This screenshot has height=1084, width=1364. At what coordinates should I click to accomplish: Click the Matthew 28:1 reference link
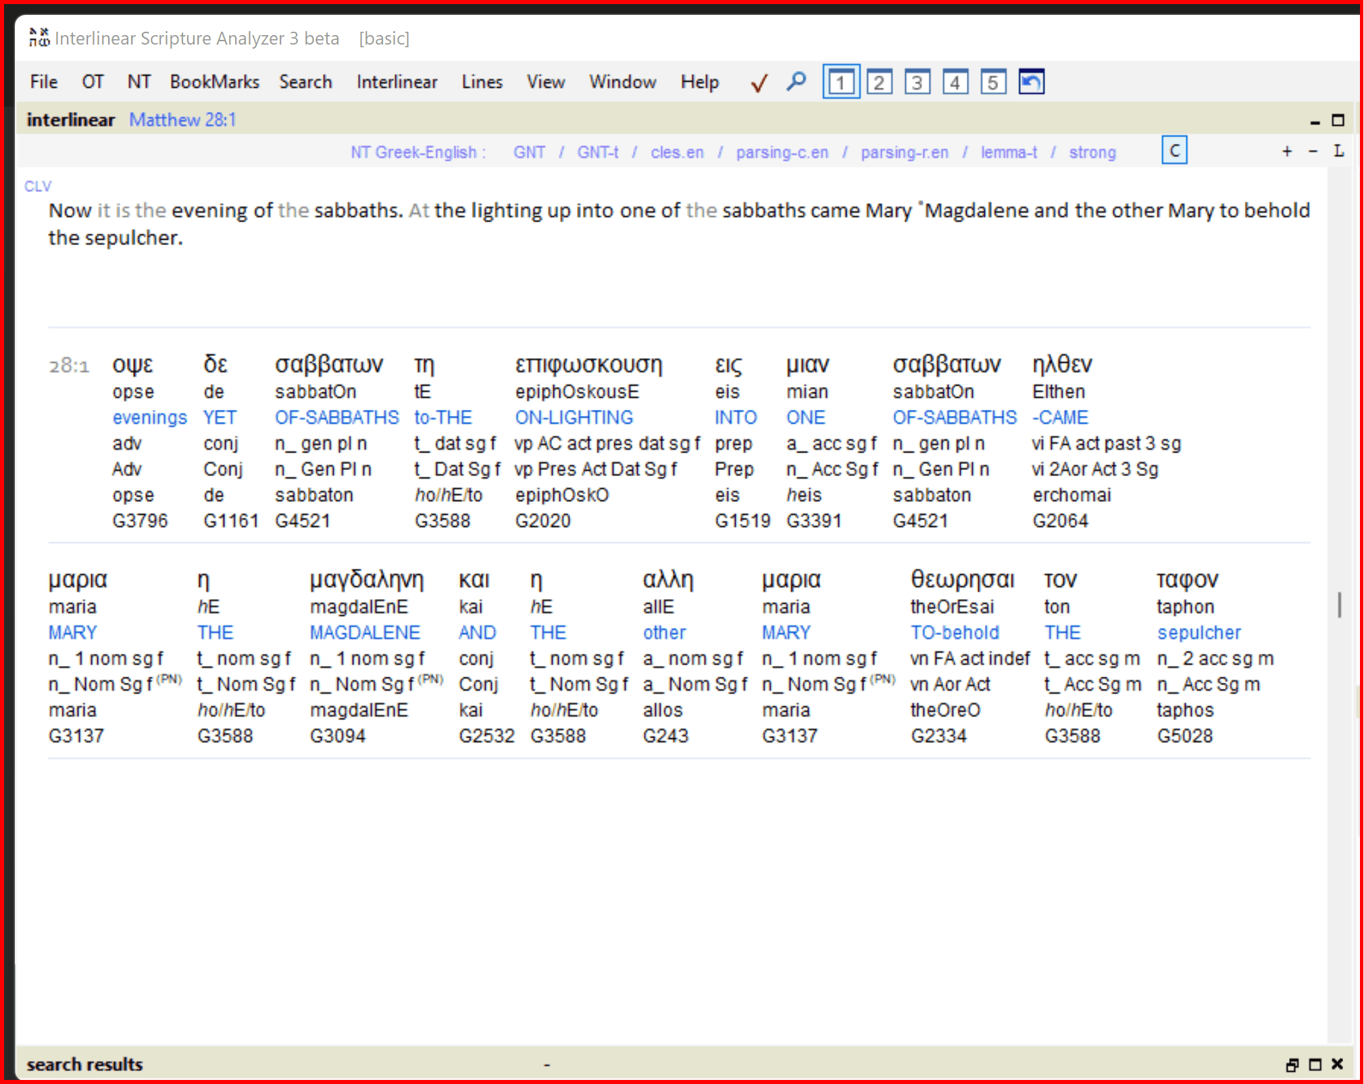(182, 120)
